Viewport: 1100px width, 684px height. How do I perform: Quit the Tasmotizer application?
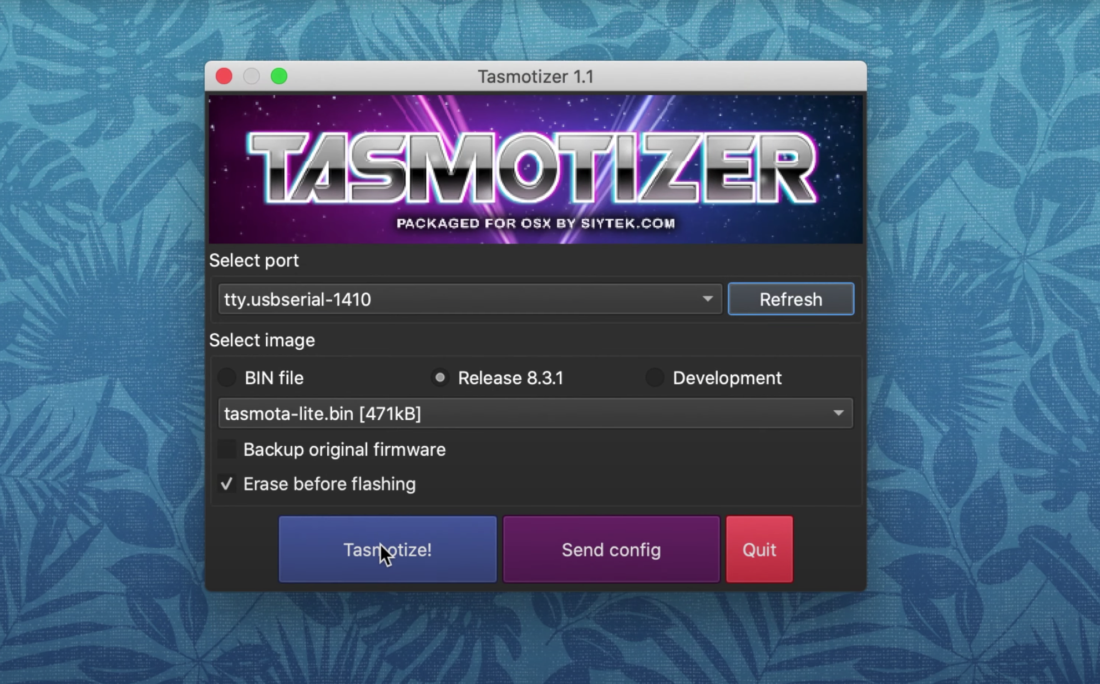point(759,549)
